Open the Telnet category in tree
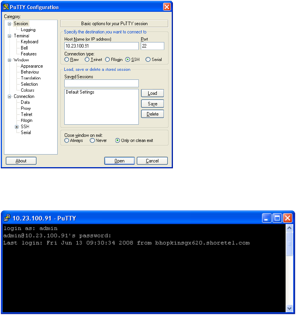This screenshot has height=315, width=296. coord(27,114)
